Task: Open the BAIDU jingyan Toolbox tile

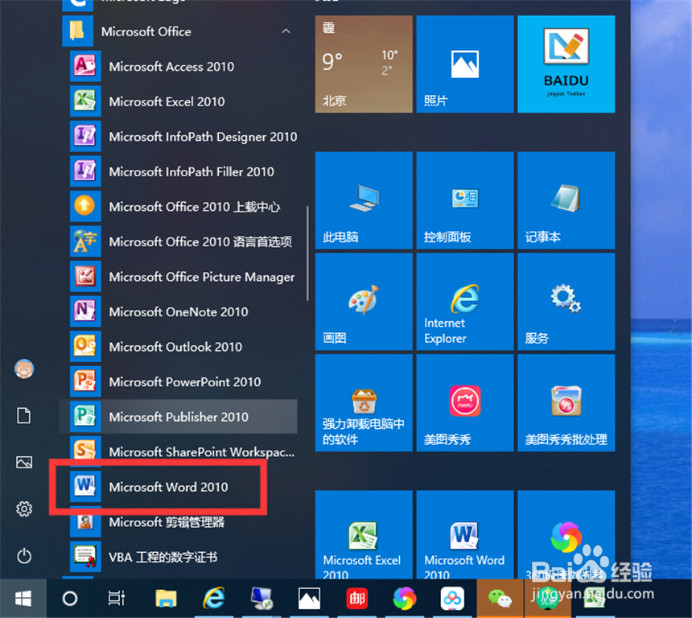Action: click(566, 64)
